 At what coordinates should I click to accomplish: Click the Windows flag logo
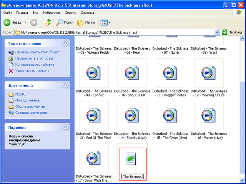point(239,13)
